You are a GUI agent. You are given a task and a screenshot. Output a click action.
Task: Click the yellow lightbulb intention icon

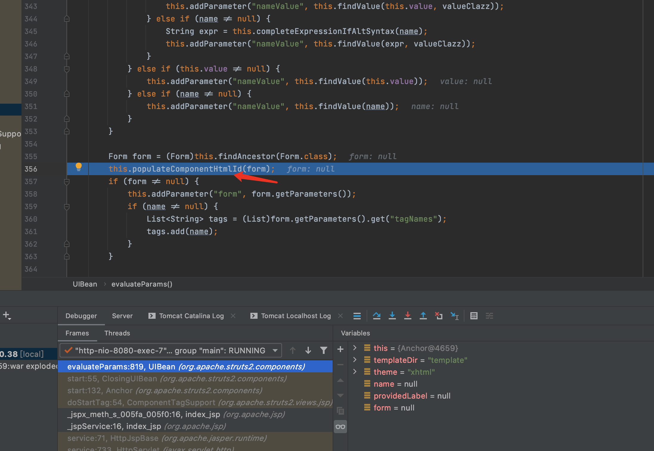(79, 167)
